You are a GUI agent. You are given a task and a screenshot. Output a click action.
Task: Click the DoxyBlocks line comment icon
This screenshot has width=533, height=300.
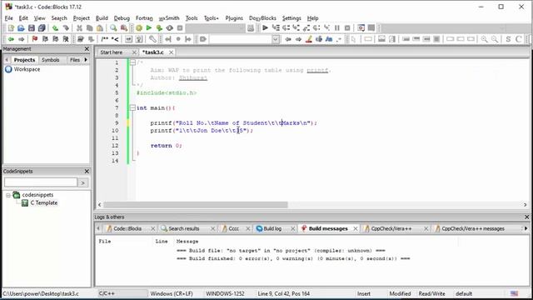coord(116,39)
